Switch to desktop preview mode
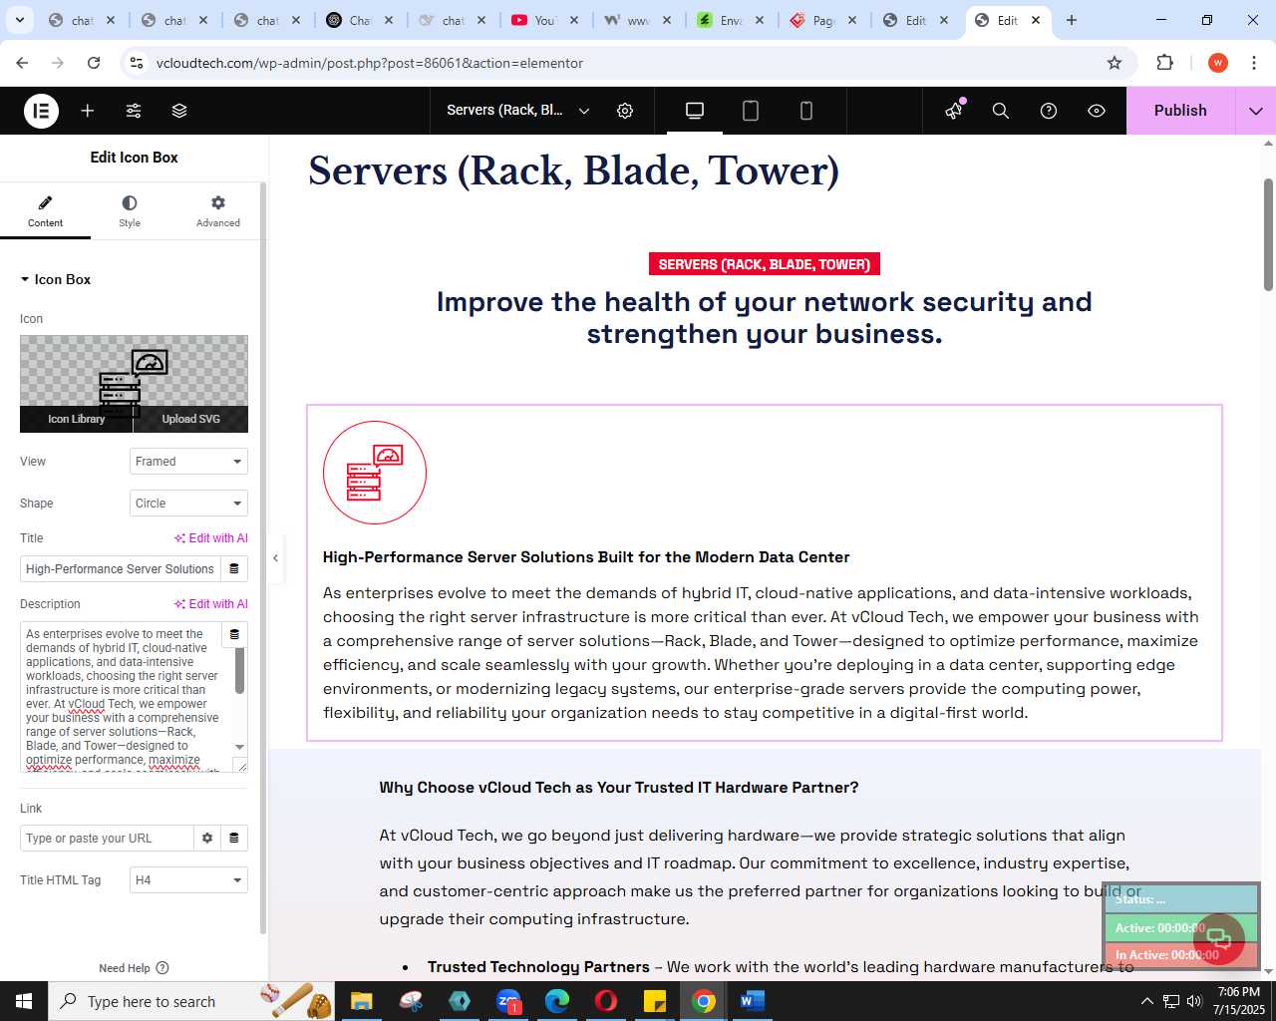The image size is (1276, 1021). tap(695, 111)
